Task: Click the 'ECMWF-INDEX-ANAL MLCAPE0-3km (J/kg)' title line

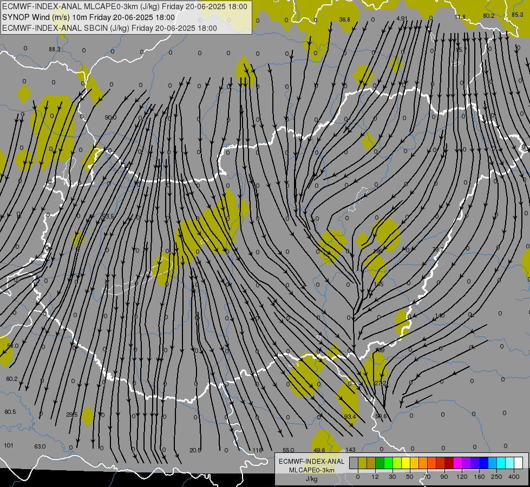Action: [x=125, y=6]
